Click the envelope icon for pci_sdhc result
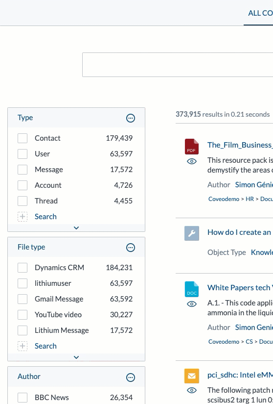The width and height of the screenshot is (273, 404). [192, 376]
